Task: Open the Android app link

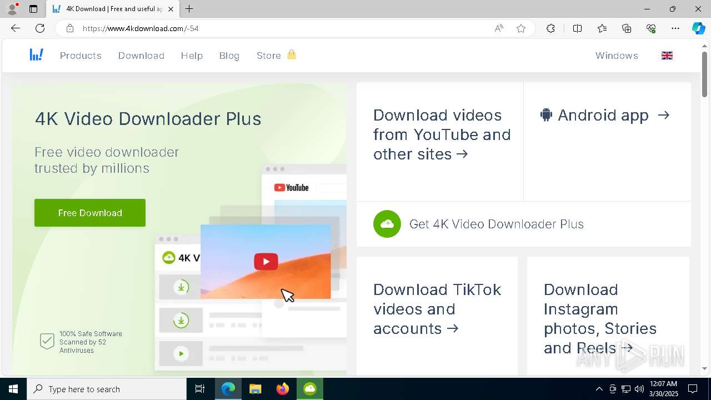Action: 605,115
